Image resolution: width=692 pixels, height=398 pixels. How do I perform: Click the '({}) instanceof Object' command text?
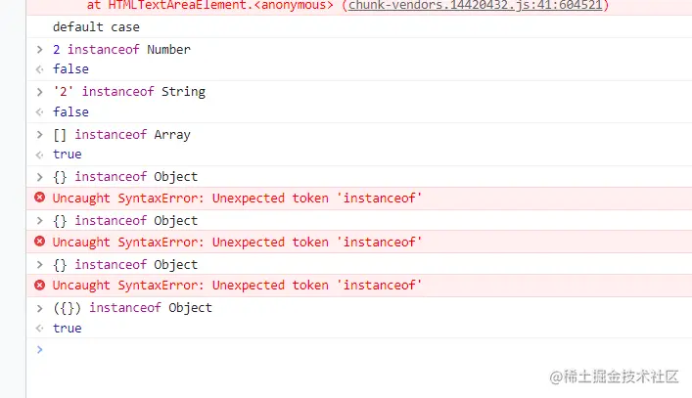click(x=132, y=308)
